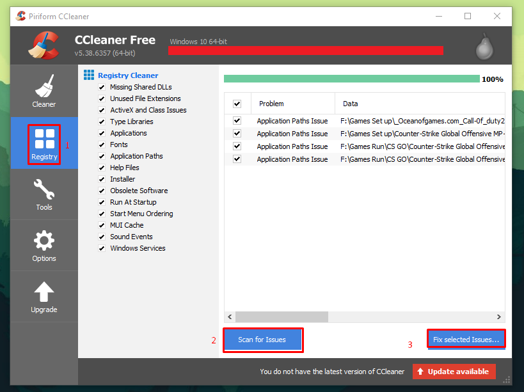524x392 pixels.
Task: Toggle the Run At Startup checkbox
Action: click(102, 202)
